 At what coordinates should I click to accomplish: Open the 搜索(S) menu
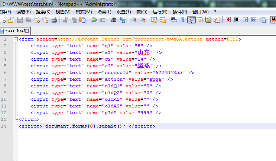coord(43,12)
